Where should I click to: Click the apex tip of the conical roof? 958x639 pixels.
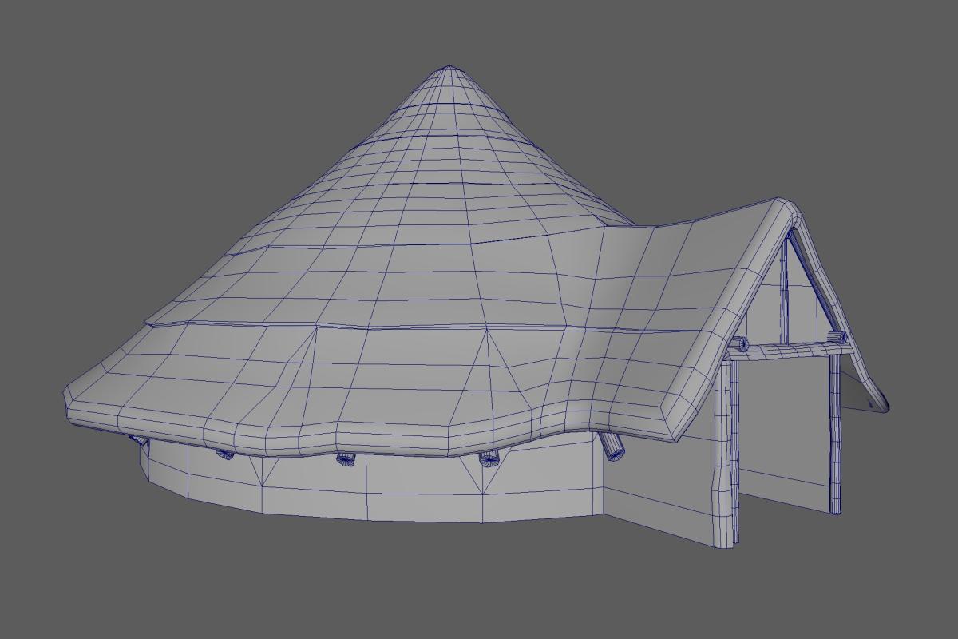point(449,67)
